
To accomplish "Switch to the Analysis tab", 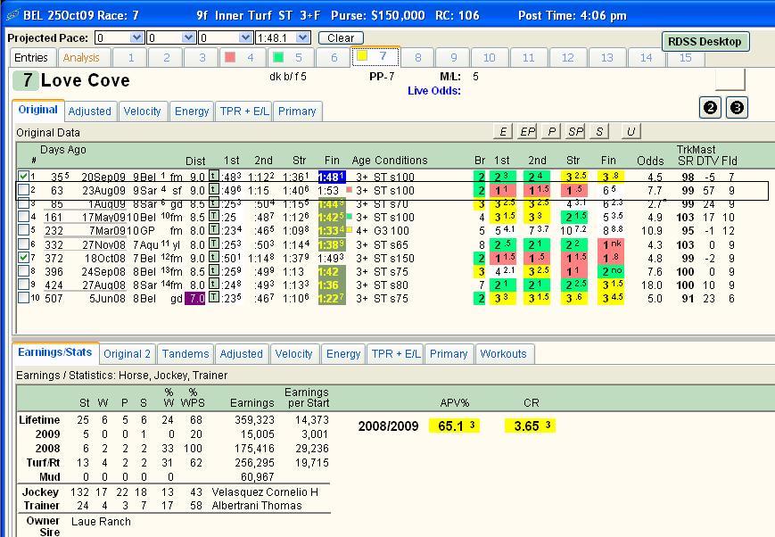I will [81, 58].
